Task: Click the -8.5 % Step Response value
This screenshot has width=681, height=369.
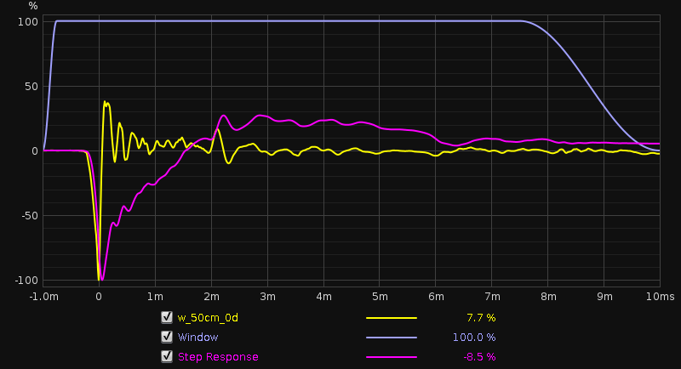Action: pos(479,357)
